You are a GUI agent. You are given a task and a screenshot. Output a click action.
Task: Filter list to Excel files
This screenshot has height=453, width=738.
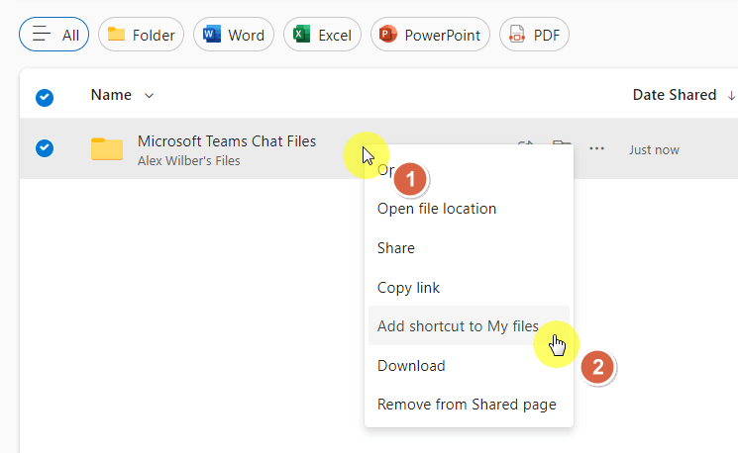322,35
